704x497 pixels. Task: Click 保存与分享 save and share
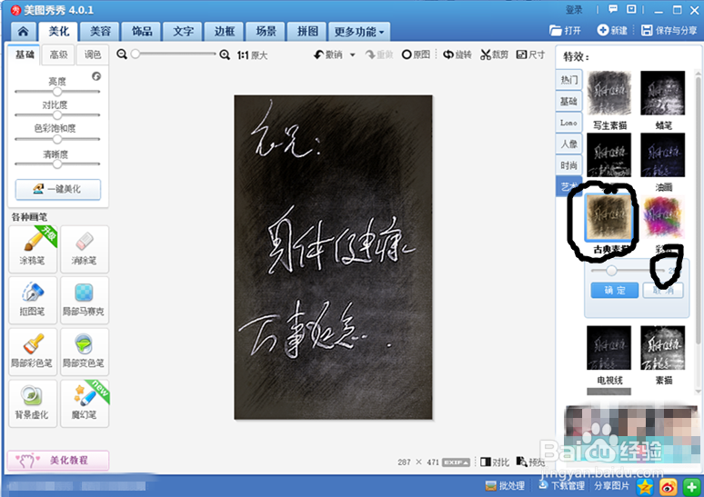[669, 31]
